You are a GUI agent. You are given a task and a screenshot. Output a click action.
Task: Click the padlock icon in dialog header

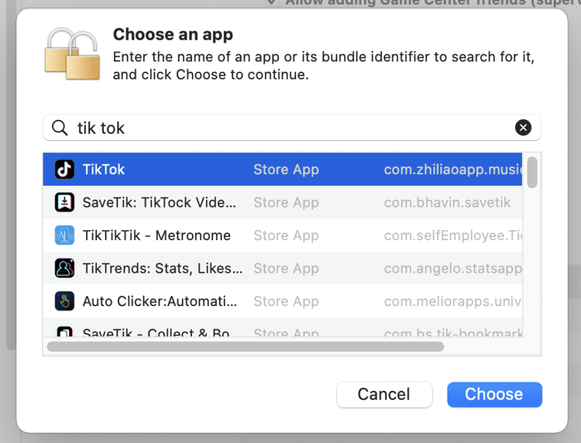(x=72, y=53)
